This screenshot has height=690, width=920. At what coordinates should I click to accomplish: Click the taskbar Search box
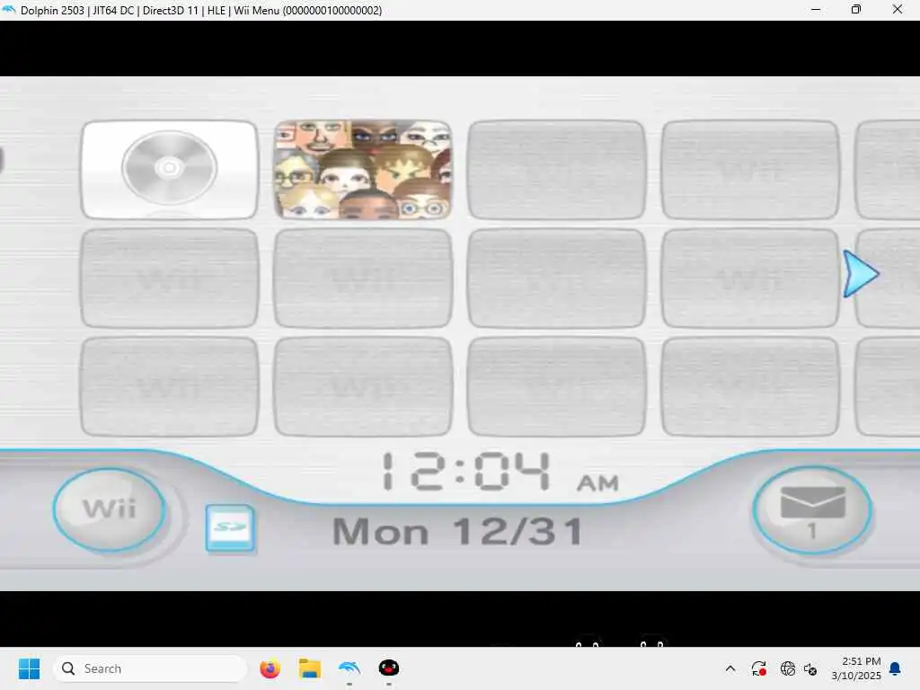point(151,668)
